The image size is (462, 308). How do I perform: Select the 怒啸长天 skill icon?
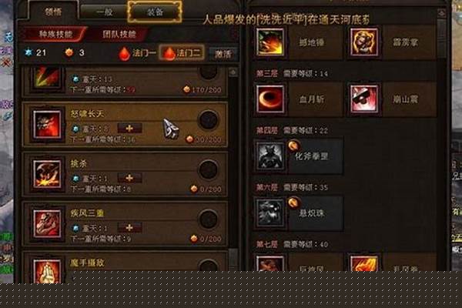pos(47,125)
